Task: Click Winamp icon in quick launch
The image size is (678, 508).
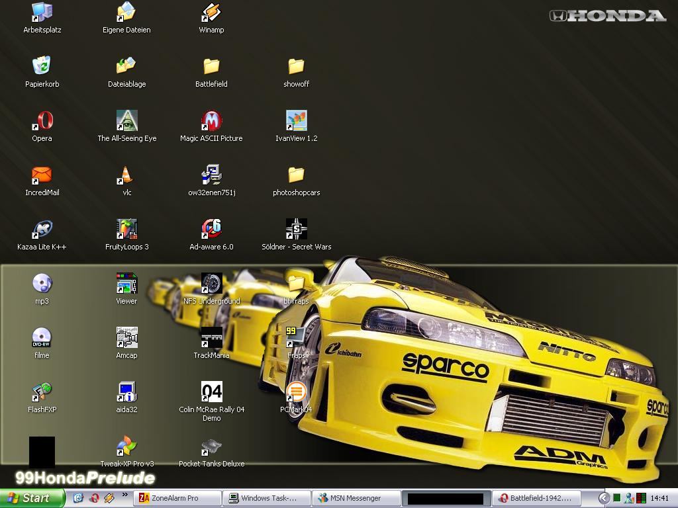Action: 109,499
